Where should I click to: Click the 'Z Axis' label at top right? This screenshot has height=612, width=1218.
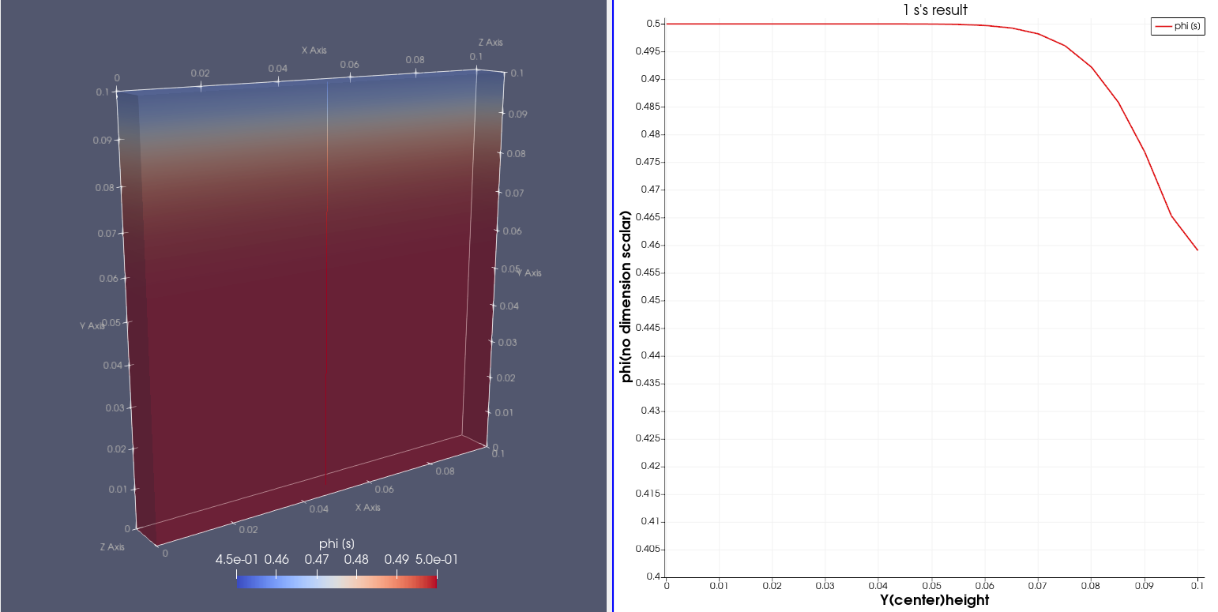pos(491,42)
